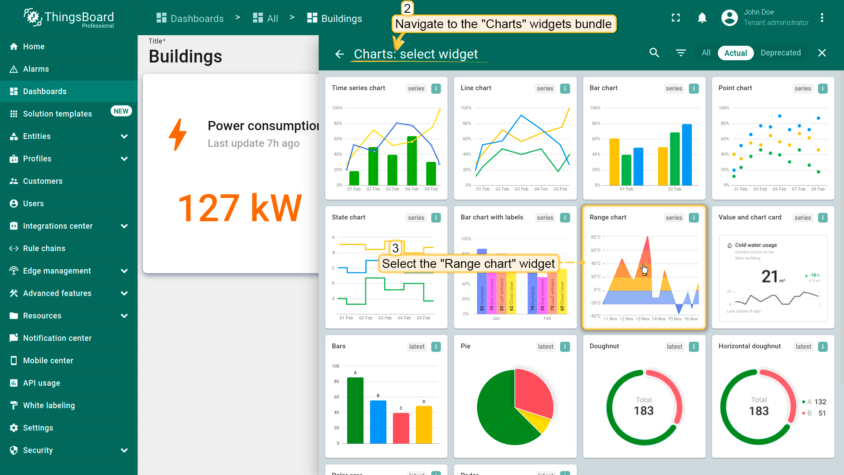
Task: Click the search icon in widget selector
Action: pyautogui.click(x=654, y=53)
